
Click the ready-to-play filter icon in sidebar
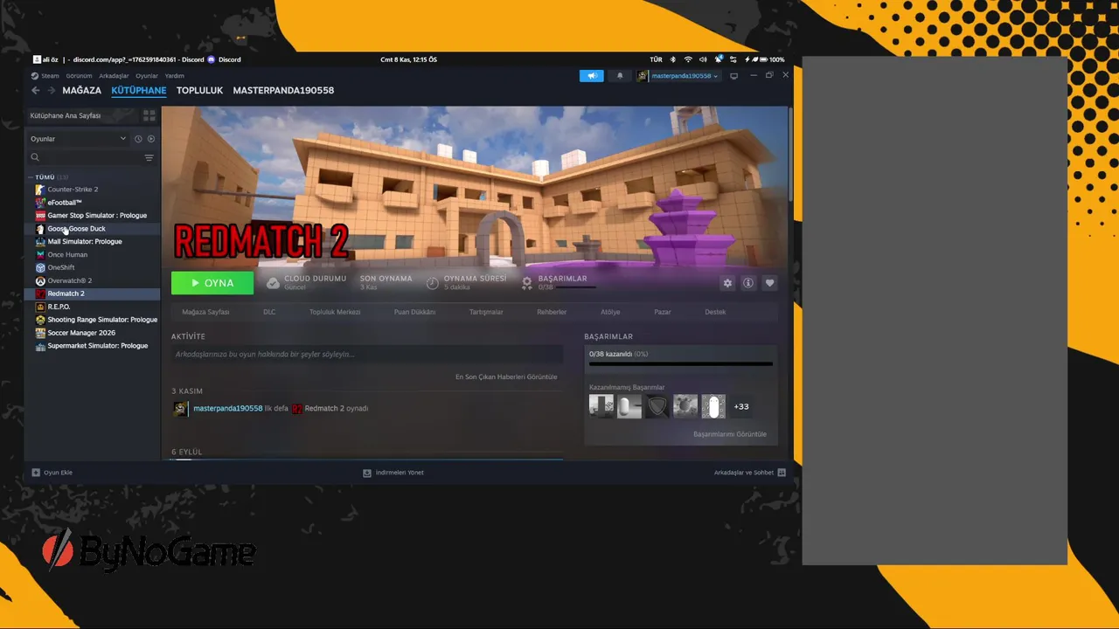[x=151, y=139]
